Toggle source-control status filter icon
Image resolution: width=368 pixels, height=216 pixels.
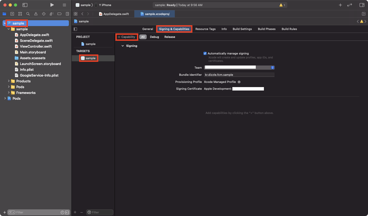(x=67, y=212)
